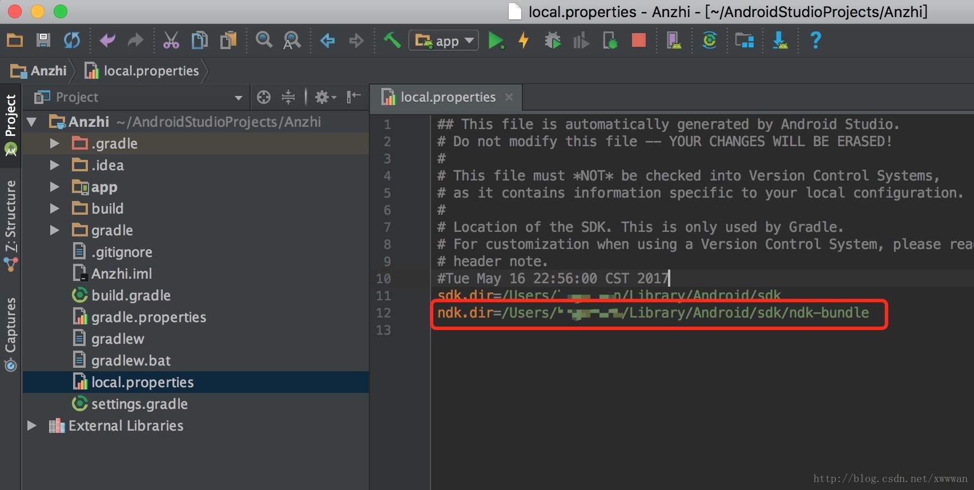Run app with the green play icon
The height and width of the screenshot is (490, 974).
click(x=496, y=41)
